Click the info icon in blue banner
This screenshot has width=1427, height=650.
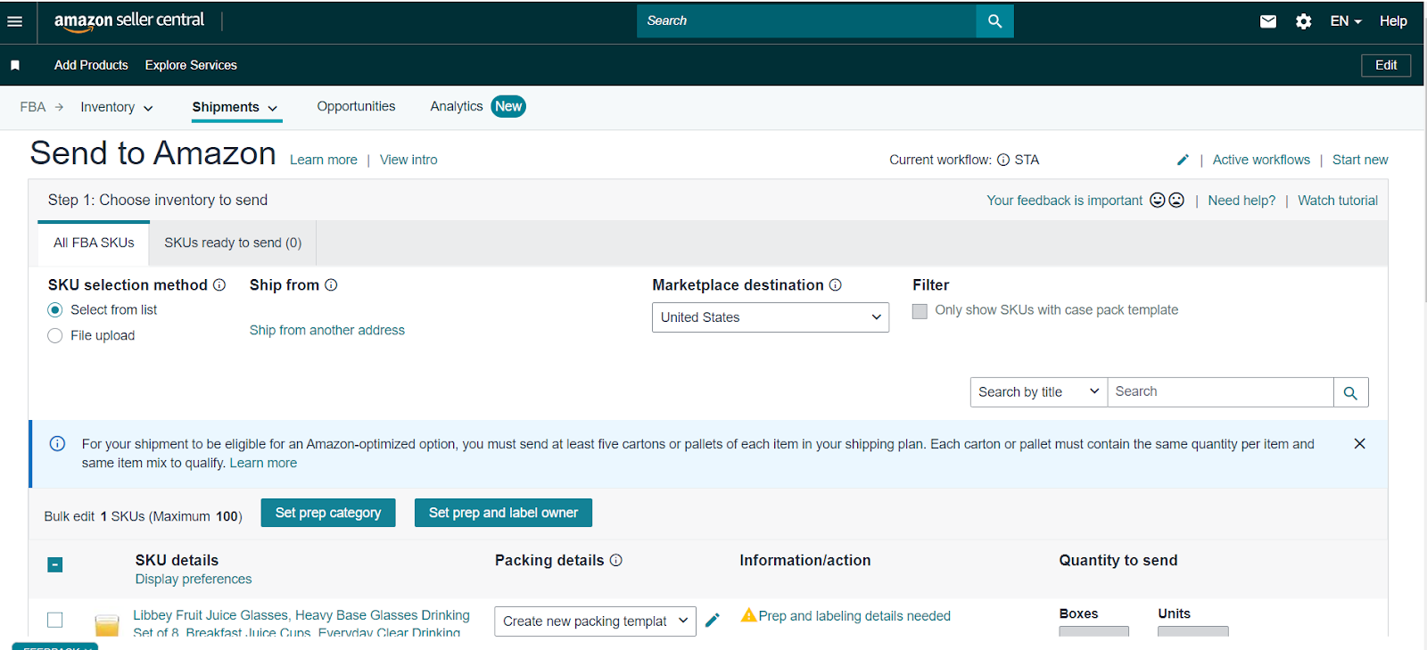57,444
